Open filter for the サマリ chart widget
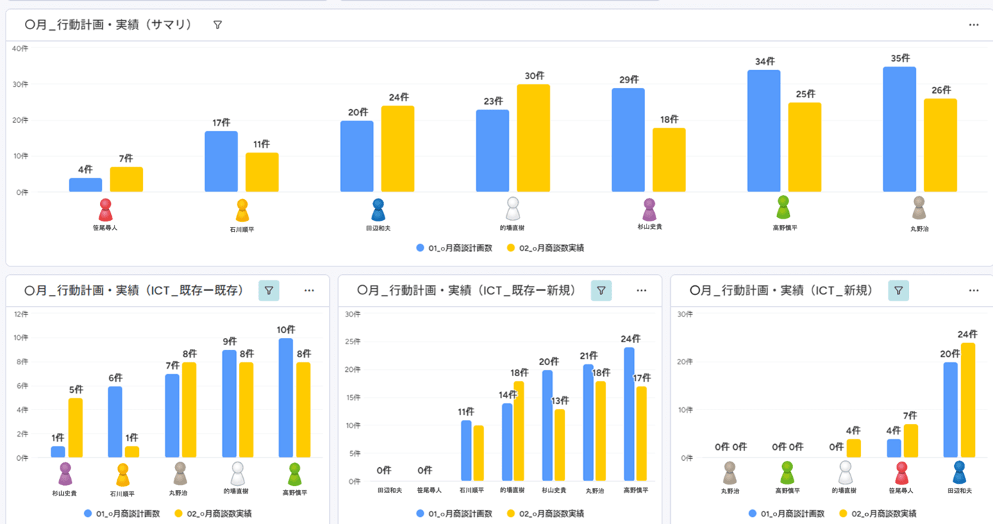 pyautogui.click(x=217, y=25)
